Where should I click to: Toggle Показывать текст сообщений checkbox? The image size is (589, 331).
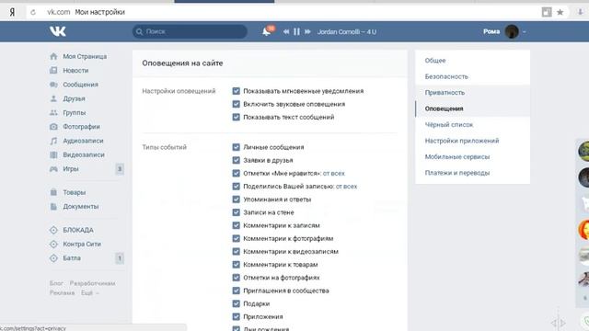(236, 117)
